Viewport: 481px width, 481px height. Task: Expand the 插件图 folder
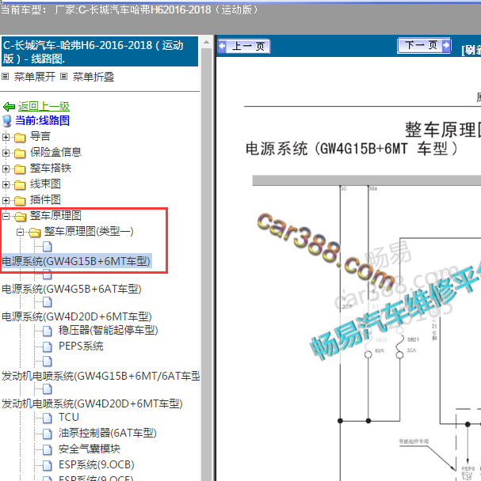6,200
